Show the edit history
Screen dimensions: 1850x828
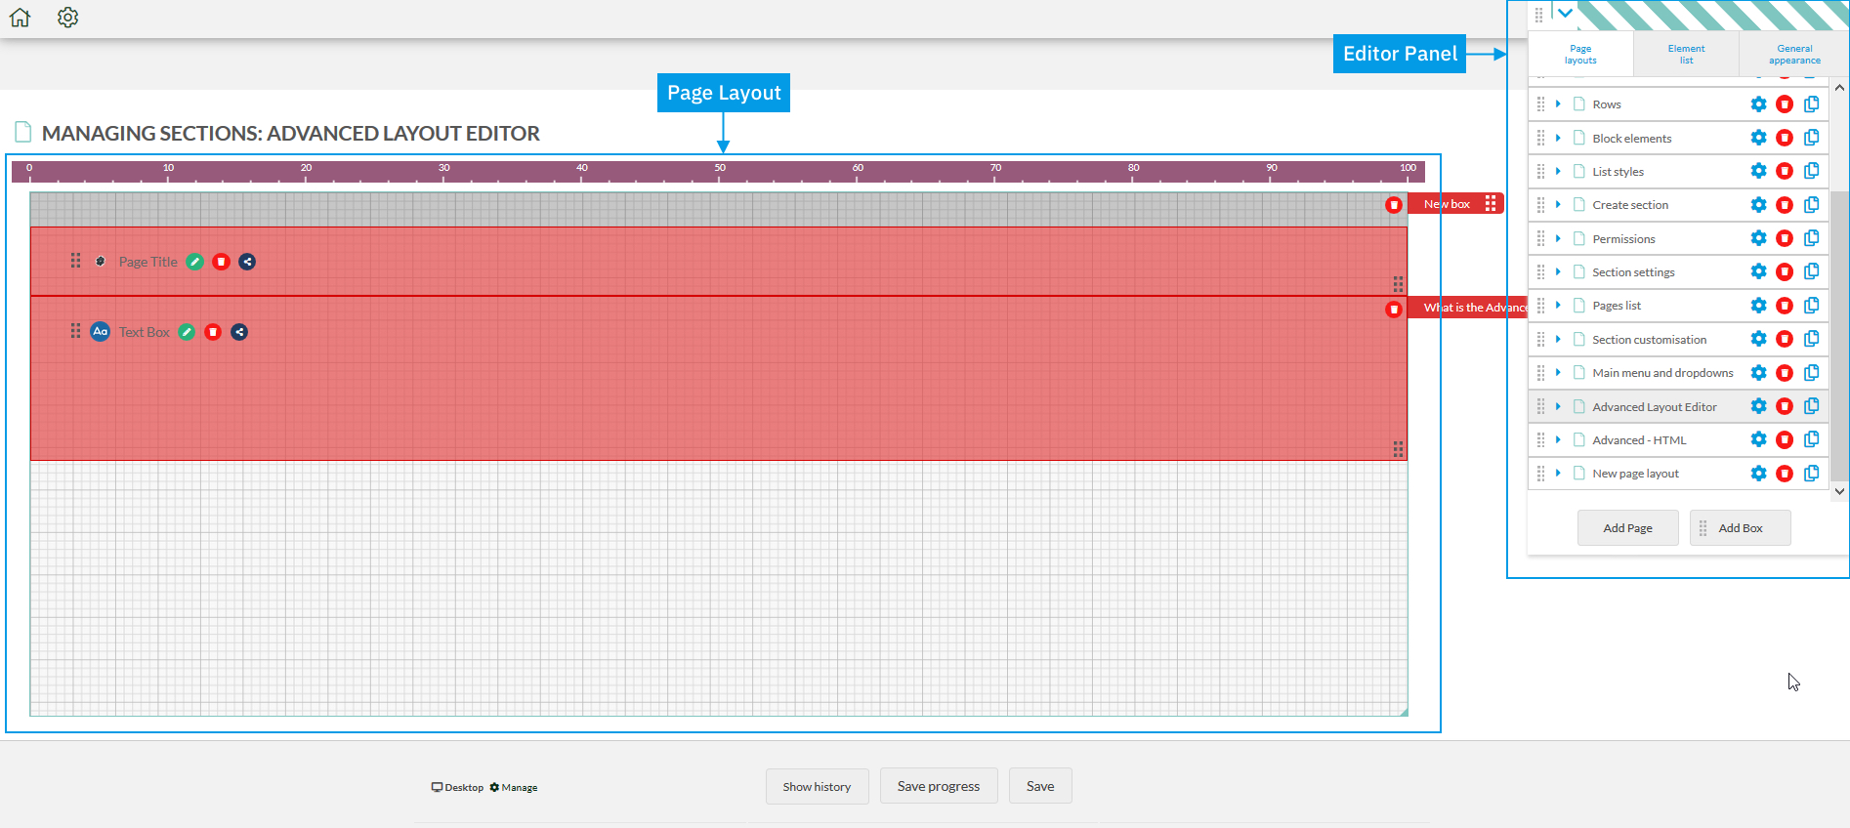point(817,786)
